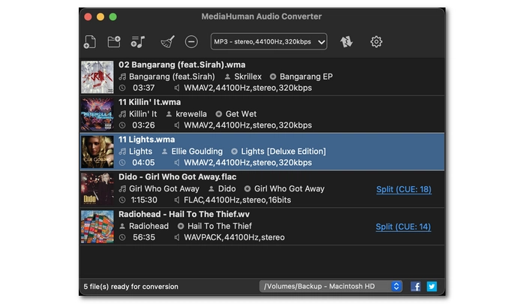Click artist name Skrillex
This screenshot has height=304, width=525.
[247, 77]
